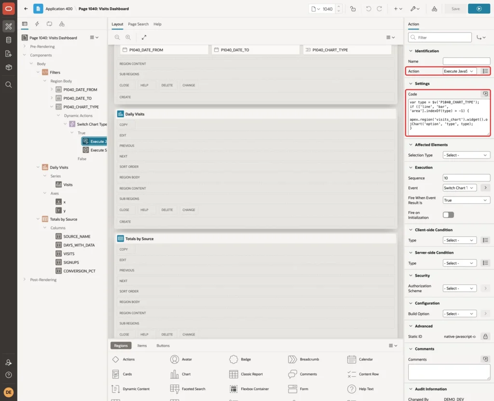Open the Build Option dropdown

(x=459, y=314)
